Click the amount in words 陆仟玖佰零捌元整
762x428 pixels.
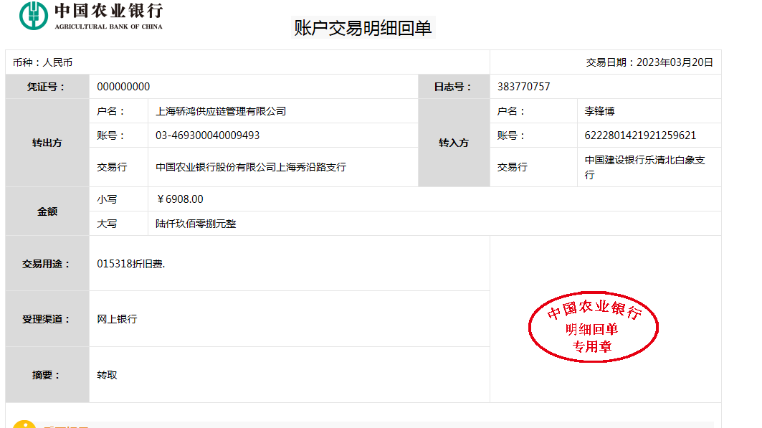(196, 224)
